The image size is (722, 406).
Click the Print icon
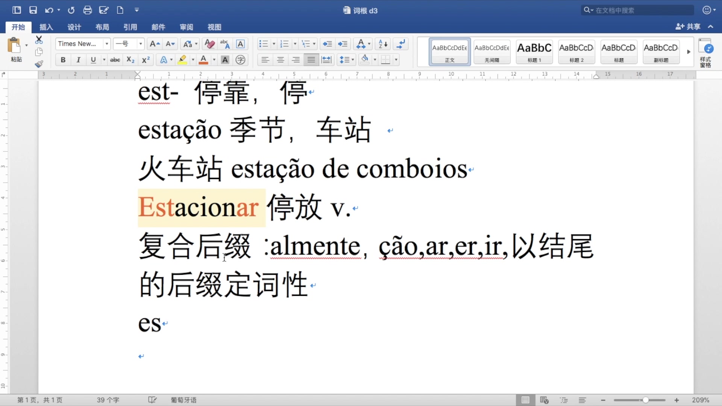click(87, 10)
